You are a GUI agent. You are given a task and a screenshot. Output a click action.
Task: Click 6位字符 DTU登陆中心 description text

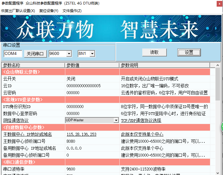163,113
